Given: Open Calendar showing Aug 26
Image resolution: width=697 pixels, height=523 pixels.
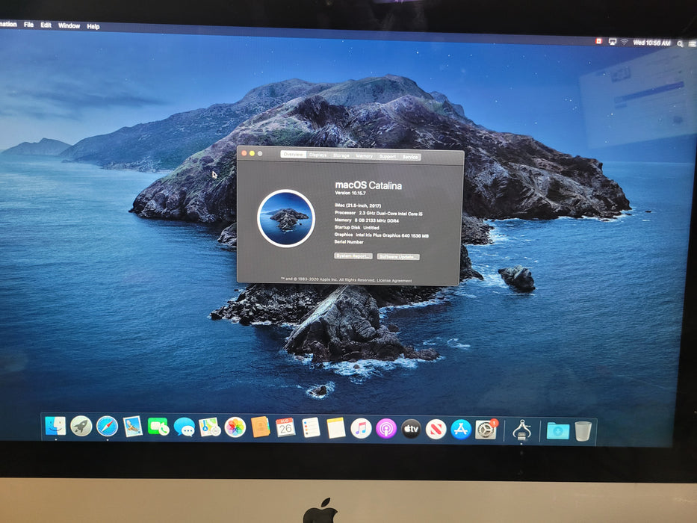Looking at the screenshot, I should [x=285, y=428].
